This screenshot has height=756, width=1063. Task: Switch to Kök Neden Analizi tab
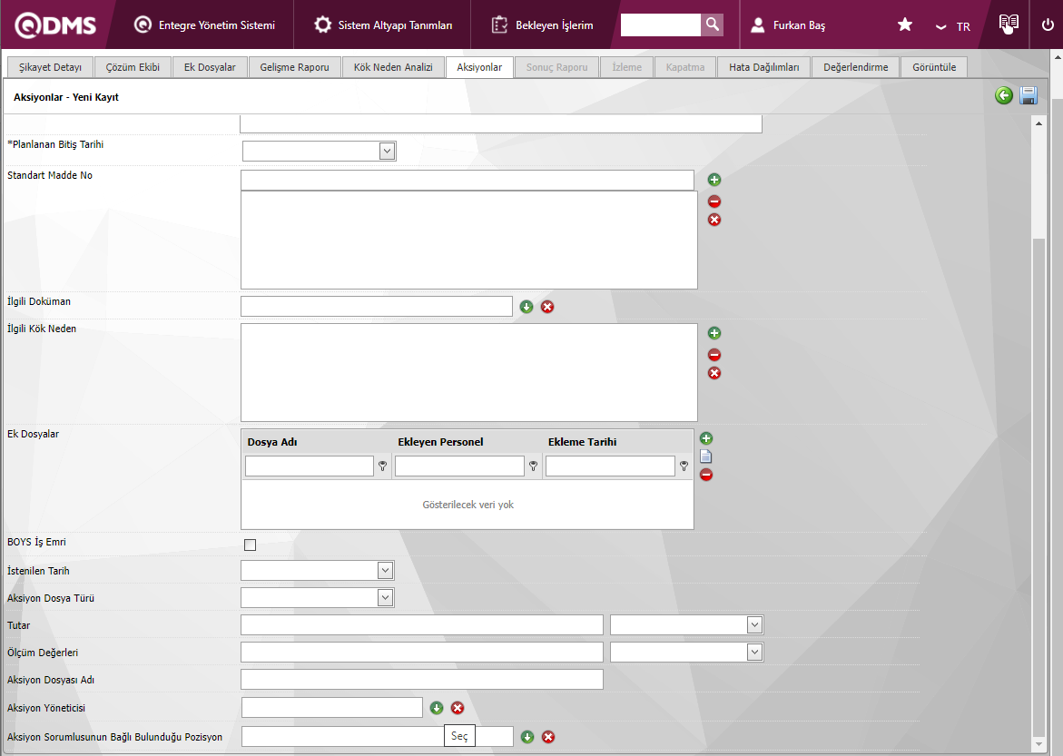coord(393,67)
